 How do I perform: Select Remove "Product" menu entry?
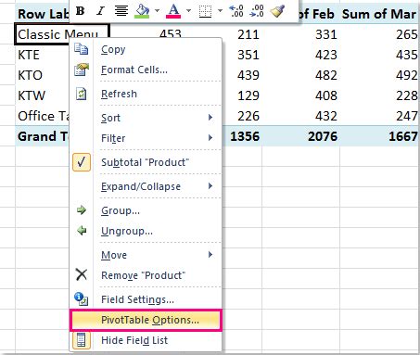[146, 275]
